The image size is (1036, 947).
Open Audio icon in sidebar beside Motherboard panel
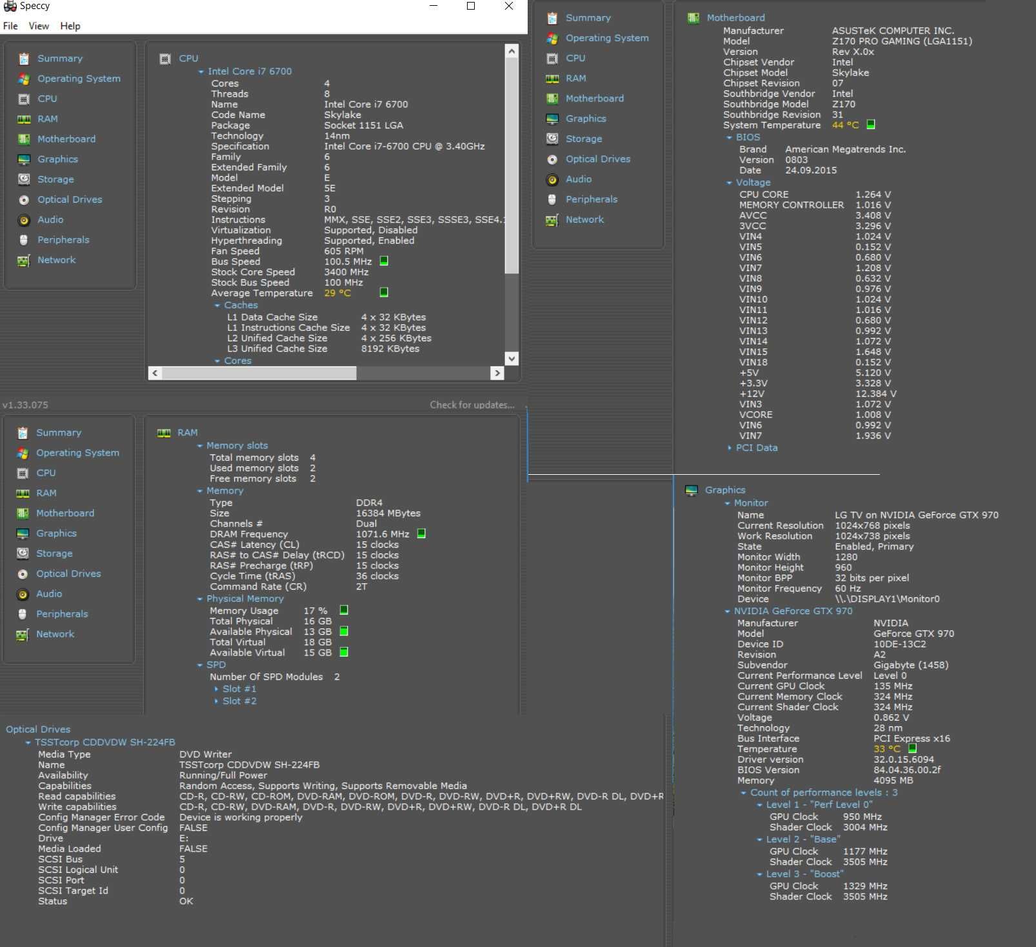(x=552, y=179)
